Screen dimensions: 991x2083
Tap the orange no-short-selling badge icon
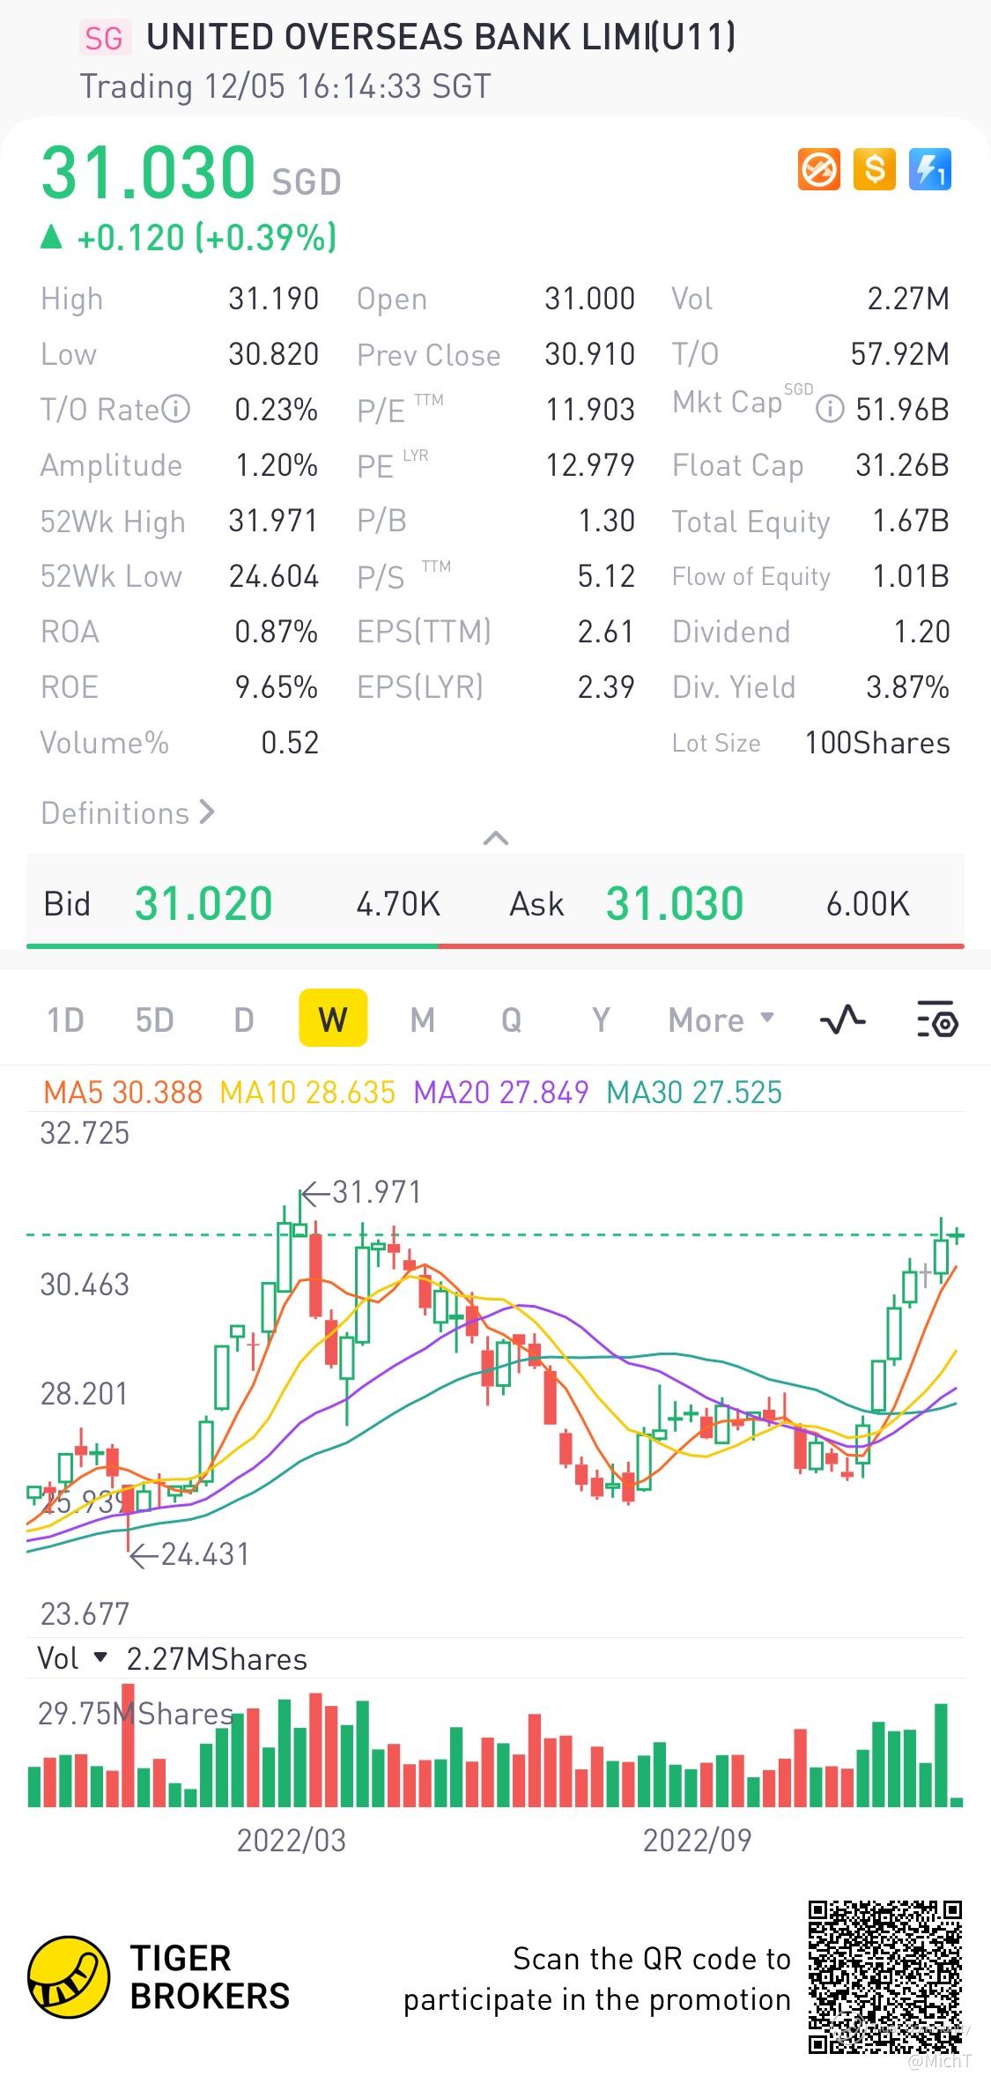click(x=819, y=169)
